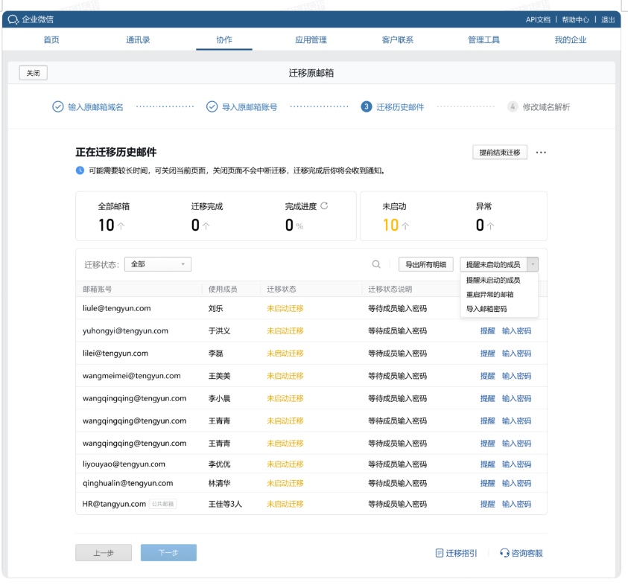Expand the batch action dropdown arrow
This screenshot has width=628, height=585.
pyautogui.click(x=533, y=263)
